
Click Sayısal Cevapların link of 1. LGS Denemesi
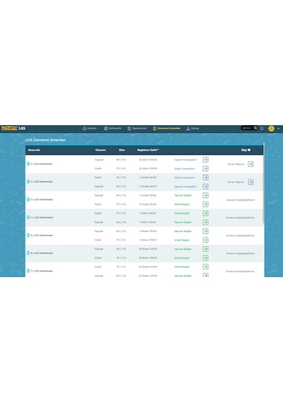pos(185,160)
